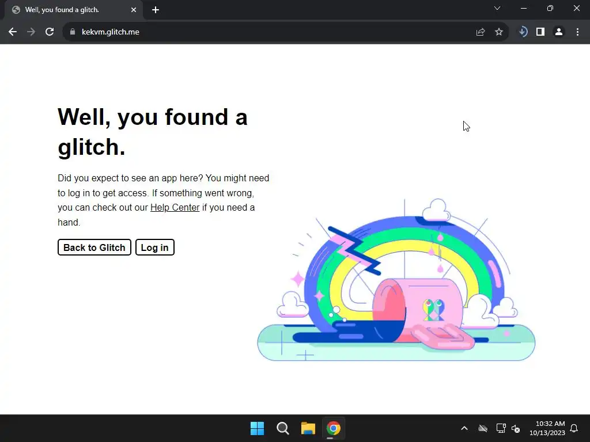Reload the page with the refresh icon

coord(50,32)
